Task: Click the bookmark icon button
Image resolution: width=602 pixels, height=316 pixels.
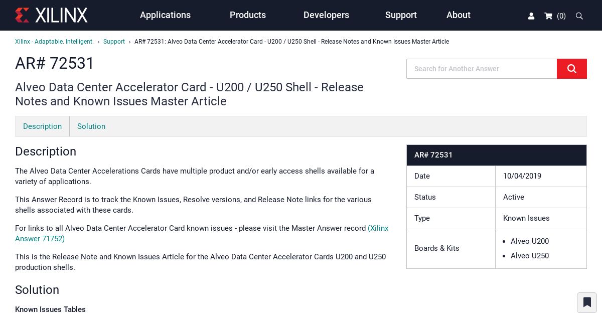Action: tap(587, 302)
